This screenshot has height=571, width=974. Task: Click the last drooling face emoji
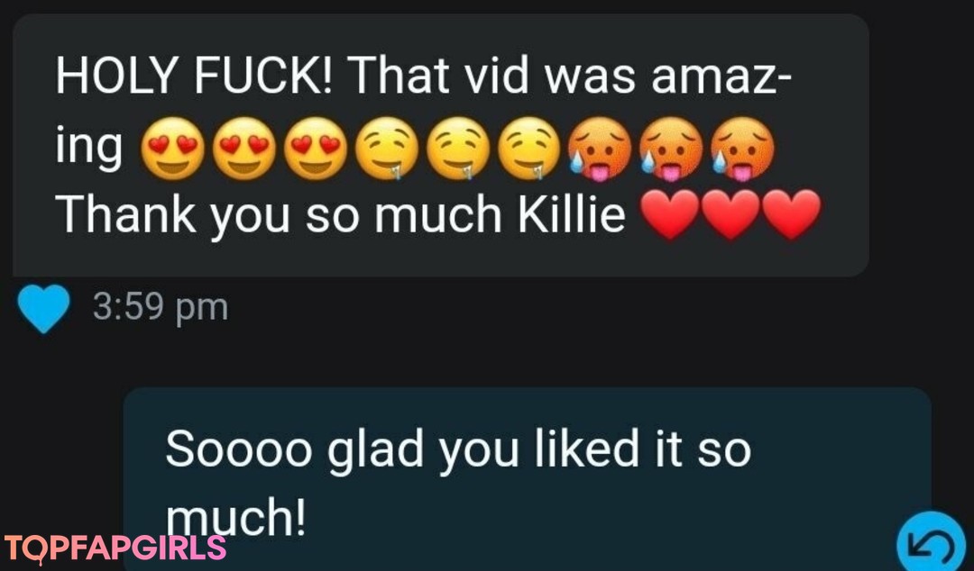(x=530, y=149)
